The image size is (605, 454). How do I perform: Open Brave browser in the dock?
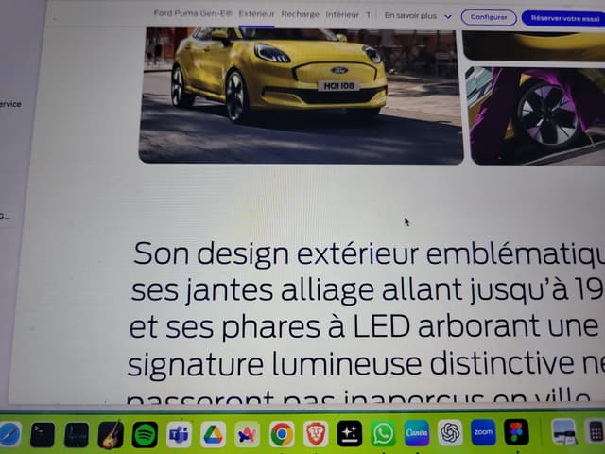pos(315,434)
